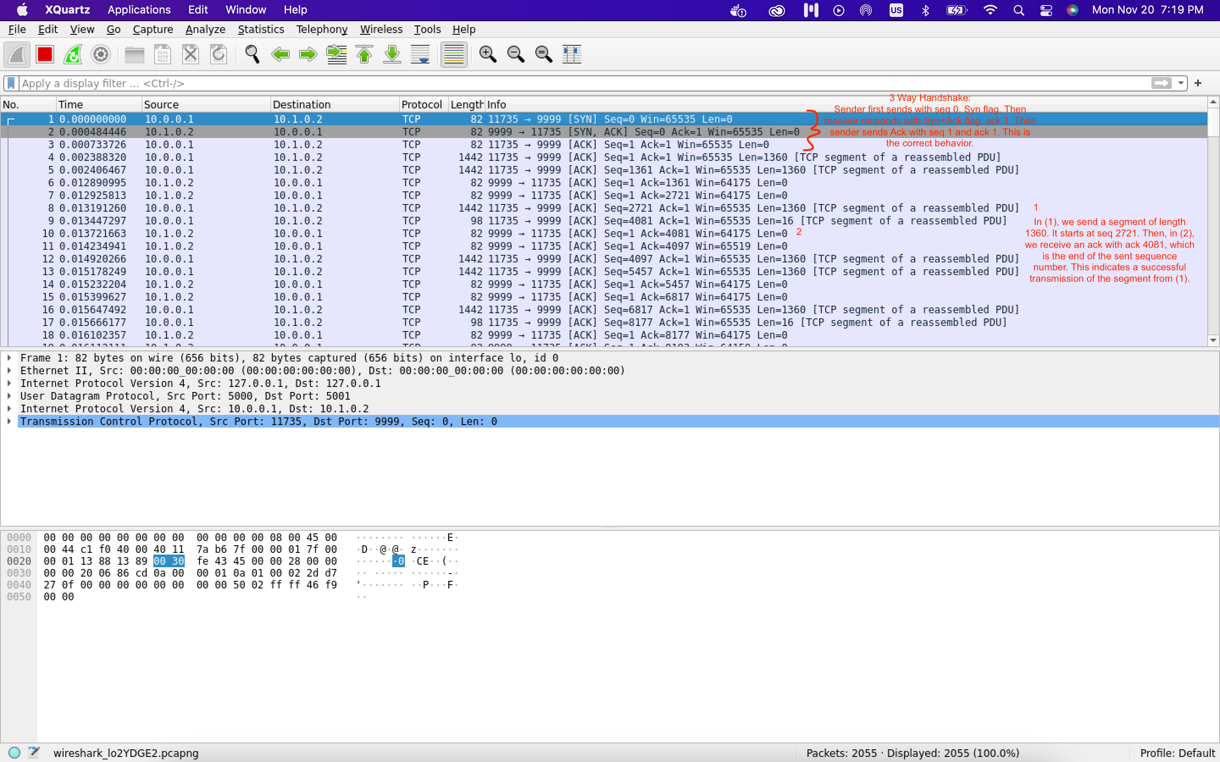Expand Transmission Control Protocol details row
The height and width of the screenshot is (762, 1220).
[9, 421]
